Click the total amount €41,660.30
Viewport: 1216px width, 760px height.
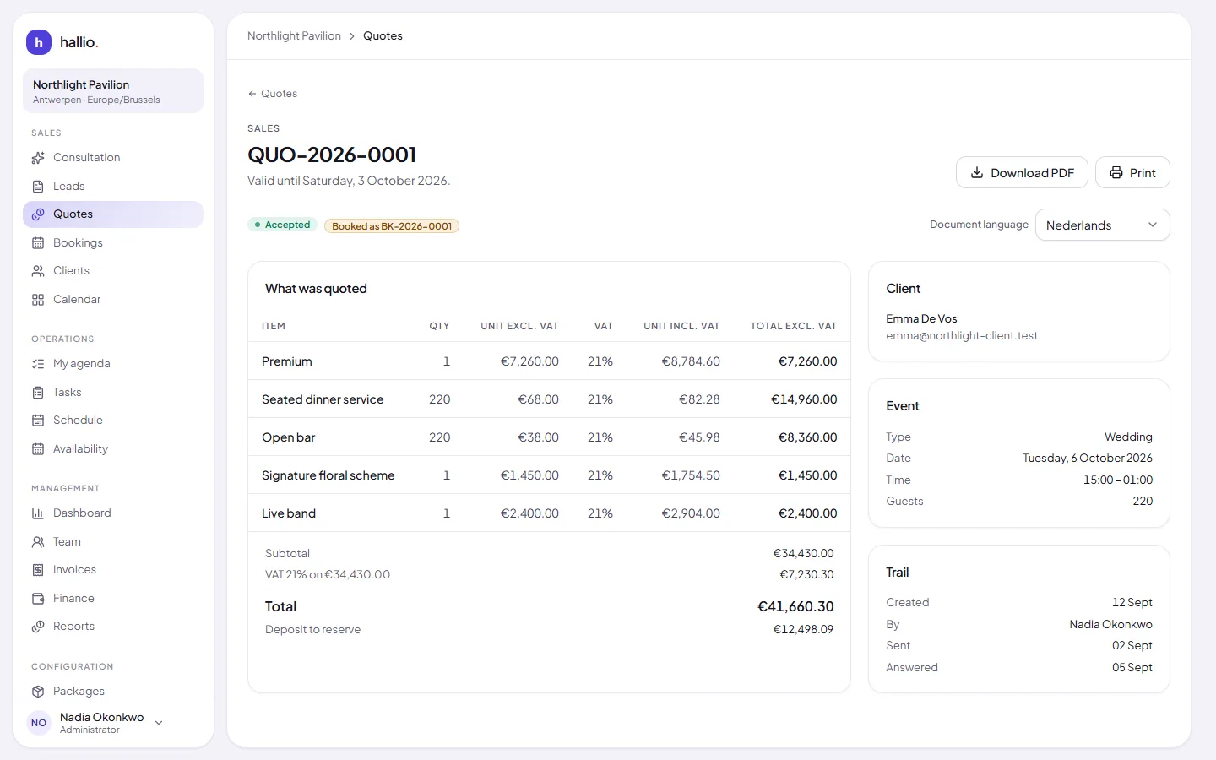tap(795, 607)
